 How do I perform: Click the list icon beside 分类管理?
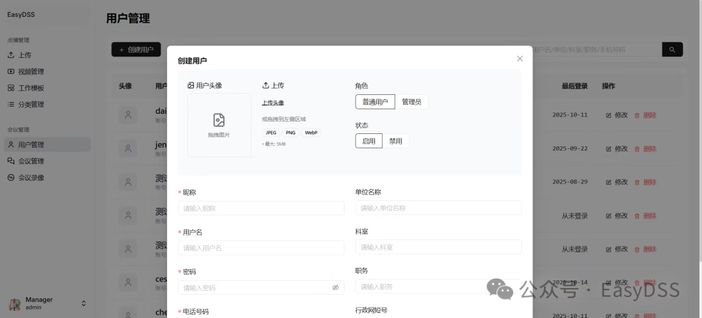click(x=11, y=104)
